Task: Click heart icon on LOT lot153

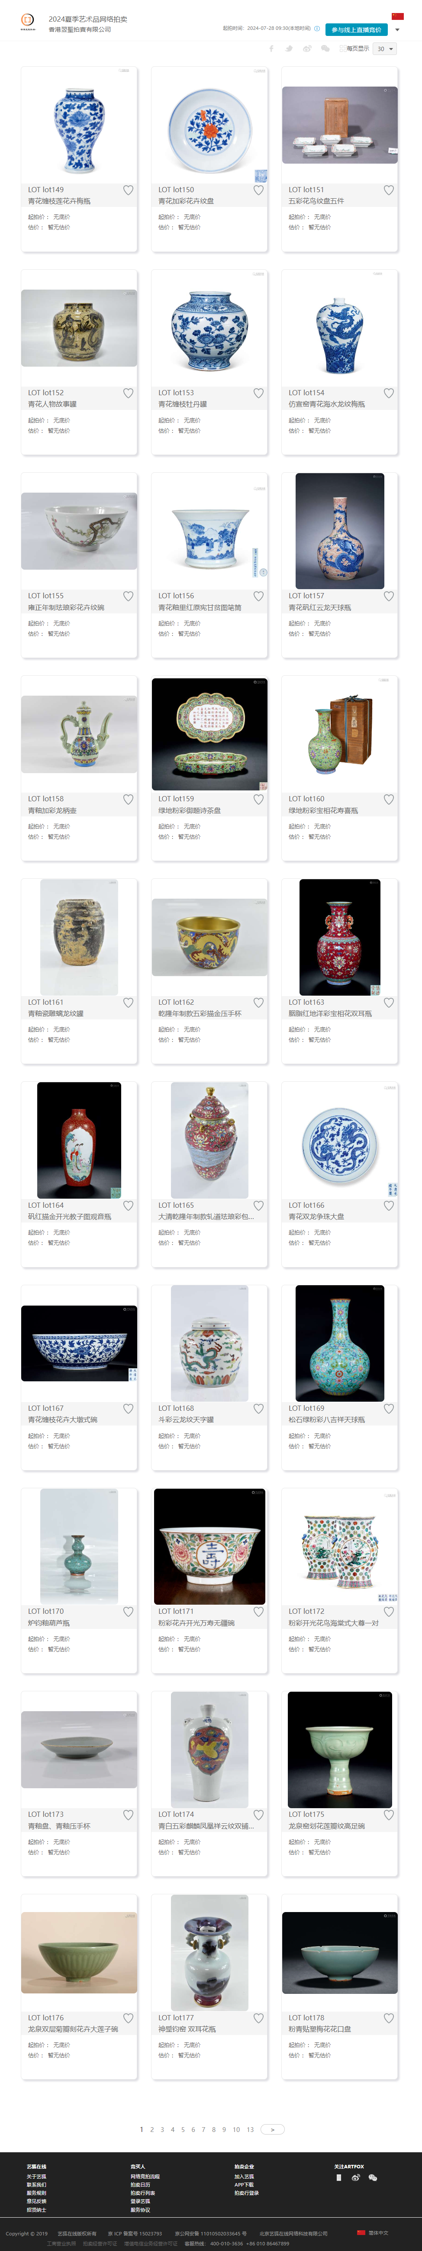Action: click(259, 393)
